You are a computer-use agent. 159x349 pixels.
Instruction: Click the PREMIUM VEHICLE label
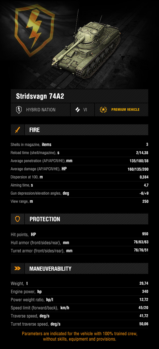click(x=125, y=110)
